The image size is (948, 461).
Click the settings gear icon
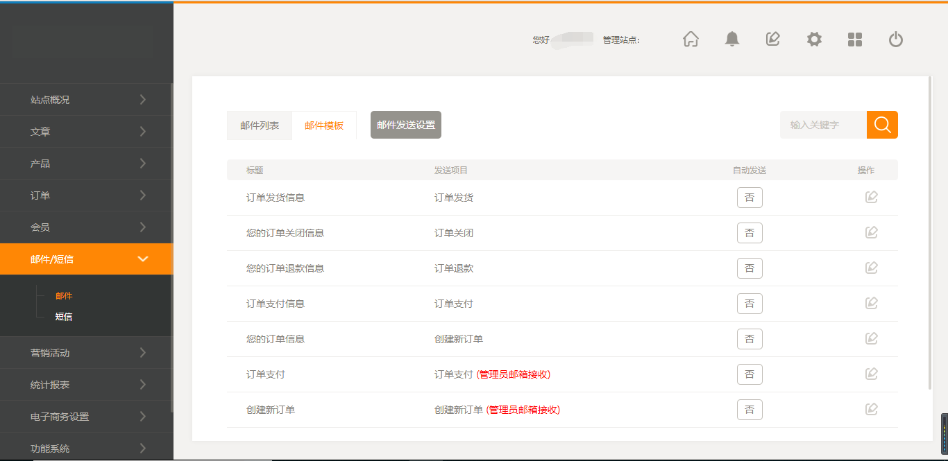click(814, 40)
